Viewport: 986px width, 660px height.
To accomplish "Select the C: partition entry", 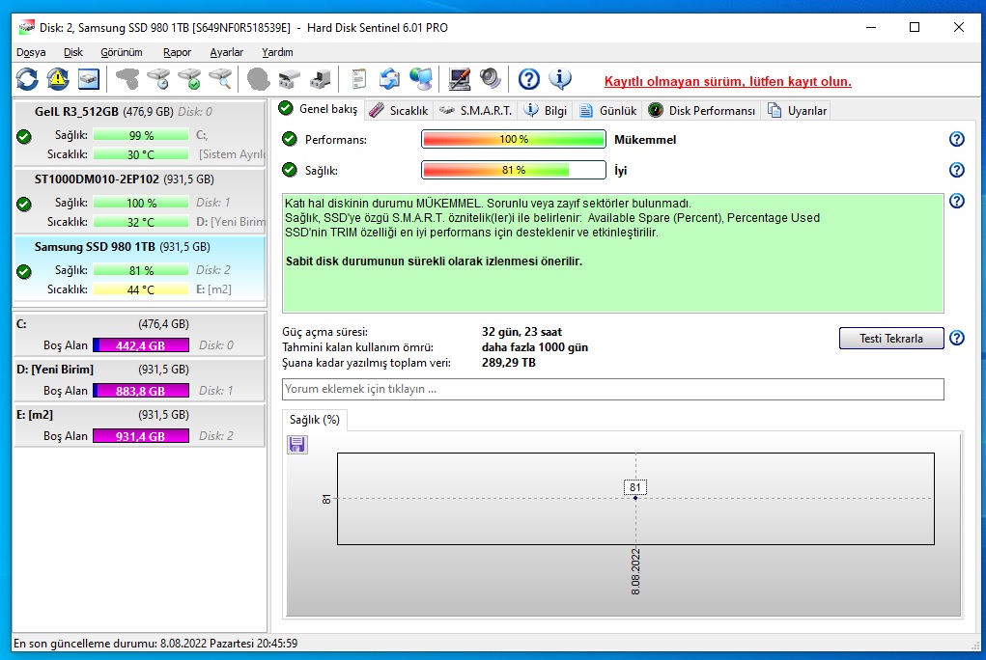I will pos(140,335).
